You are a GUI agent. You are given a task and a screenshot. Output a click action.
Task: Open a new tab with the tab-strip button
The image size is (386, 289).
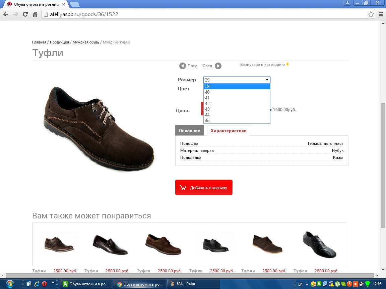[x=74, y=4]
